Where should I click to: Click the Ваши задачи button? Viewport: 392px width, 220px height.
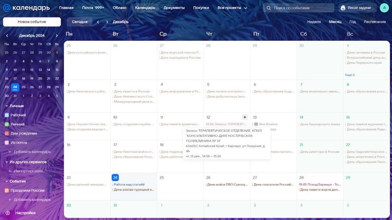(x=357, y=8)
